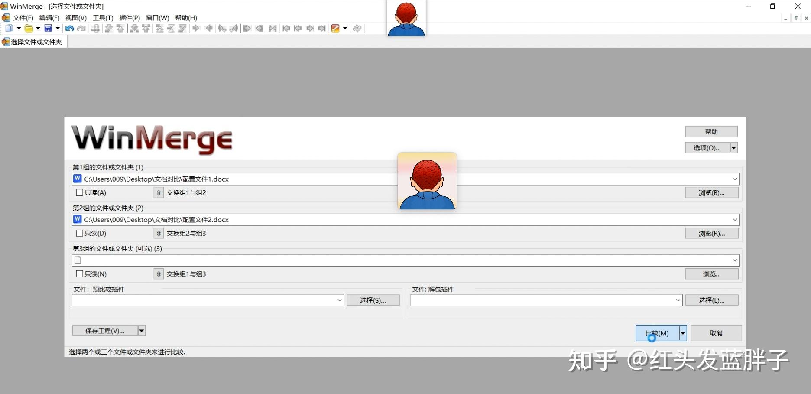Expand the 第1组 path history dropdown
Screen dimensions: 811x394
tap(735, 179)
